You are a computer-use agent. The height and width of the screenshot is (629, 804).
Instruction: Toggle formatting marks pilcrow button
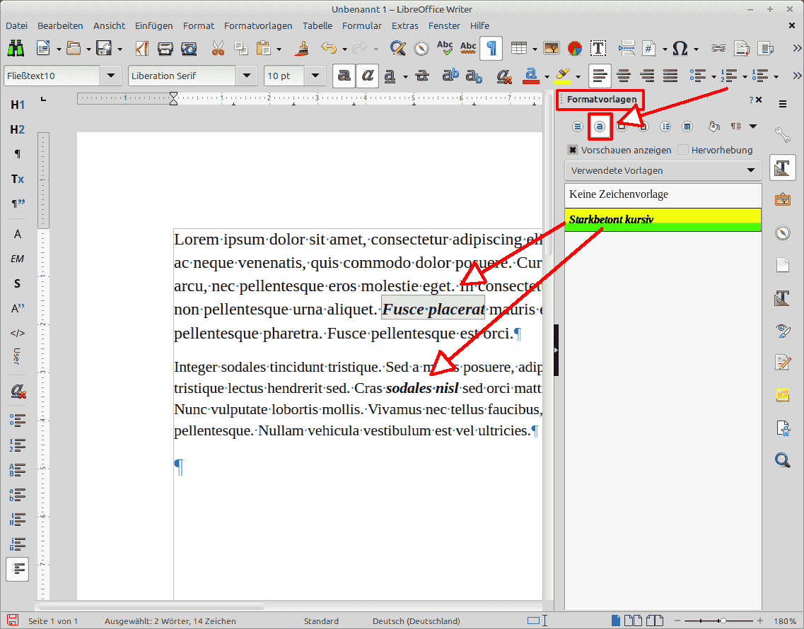click(491, 48)
